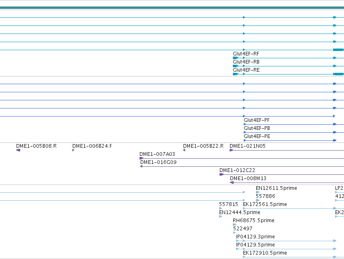
Task: Click the RH68675.5prime EST label
Action: [x=253, y=221]
